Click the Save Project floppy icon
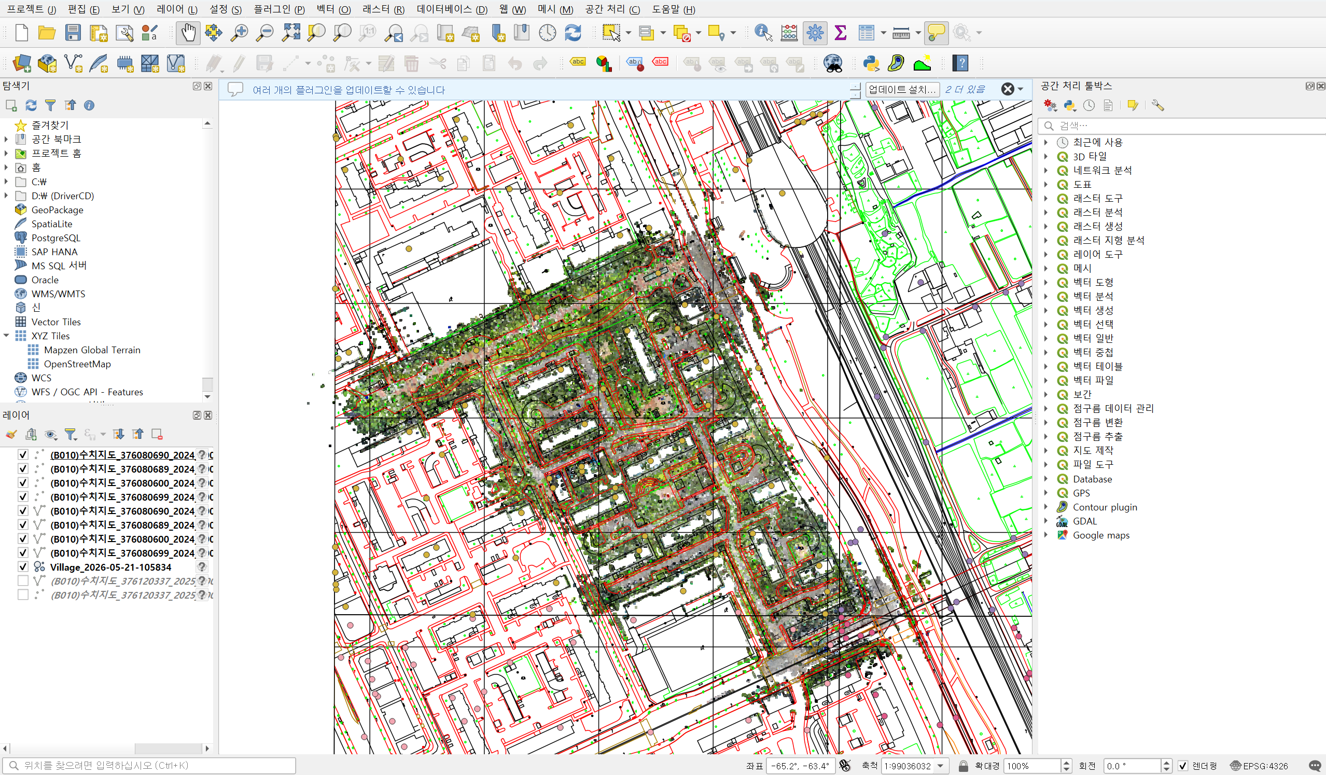Image resolution: width=1326 pixels, height=775 pixels. (73, 33)
